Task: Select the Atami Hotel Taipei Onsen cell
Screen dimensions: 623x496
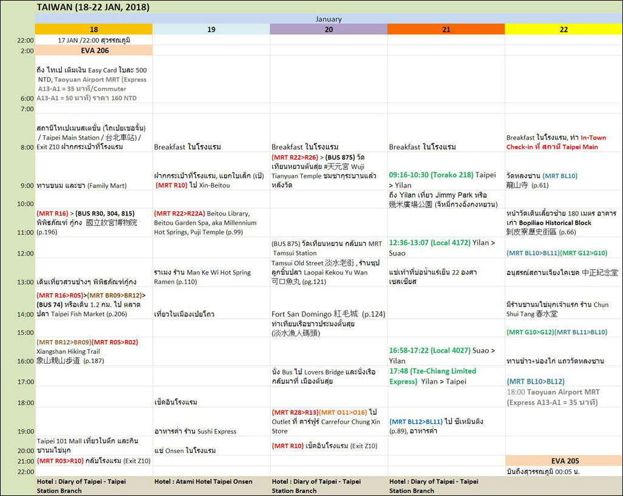Action: point(211,486)
